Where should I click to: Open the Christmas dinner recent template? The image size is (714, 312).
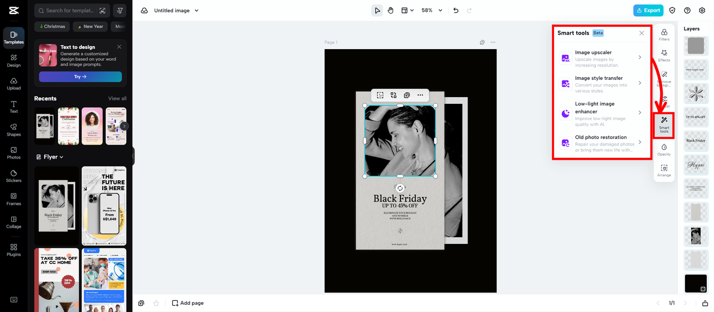tap(69, 126)
